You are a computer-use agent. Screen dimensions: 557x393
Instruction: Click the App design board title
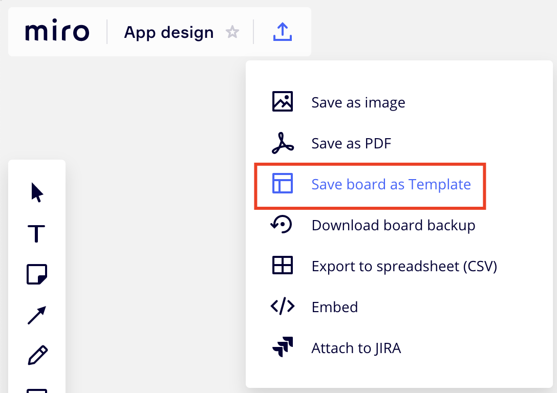168,32
